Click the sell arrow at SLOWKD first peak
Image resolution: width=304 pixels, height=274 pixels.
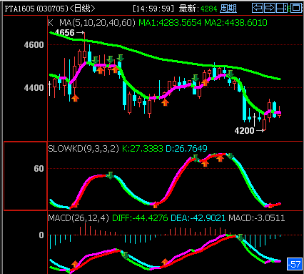pyautogui.click(x=110, y=175)
